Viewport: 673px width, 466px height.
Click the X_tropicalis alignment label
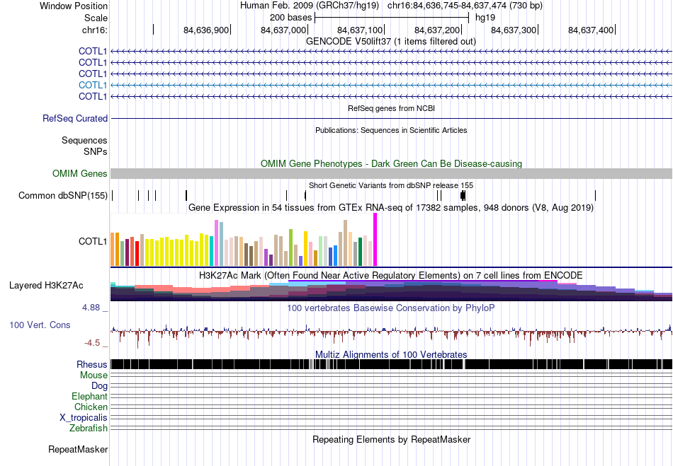coord(84,418)
